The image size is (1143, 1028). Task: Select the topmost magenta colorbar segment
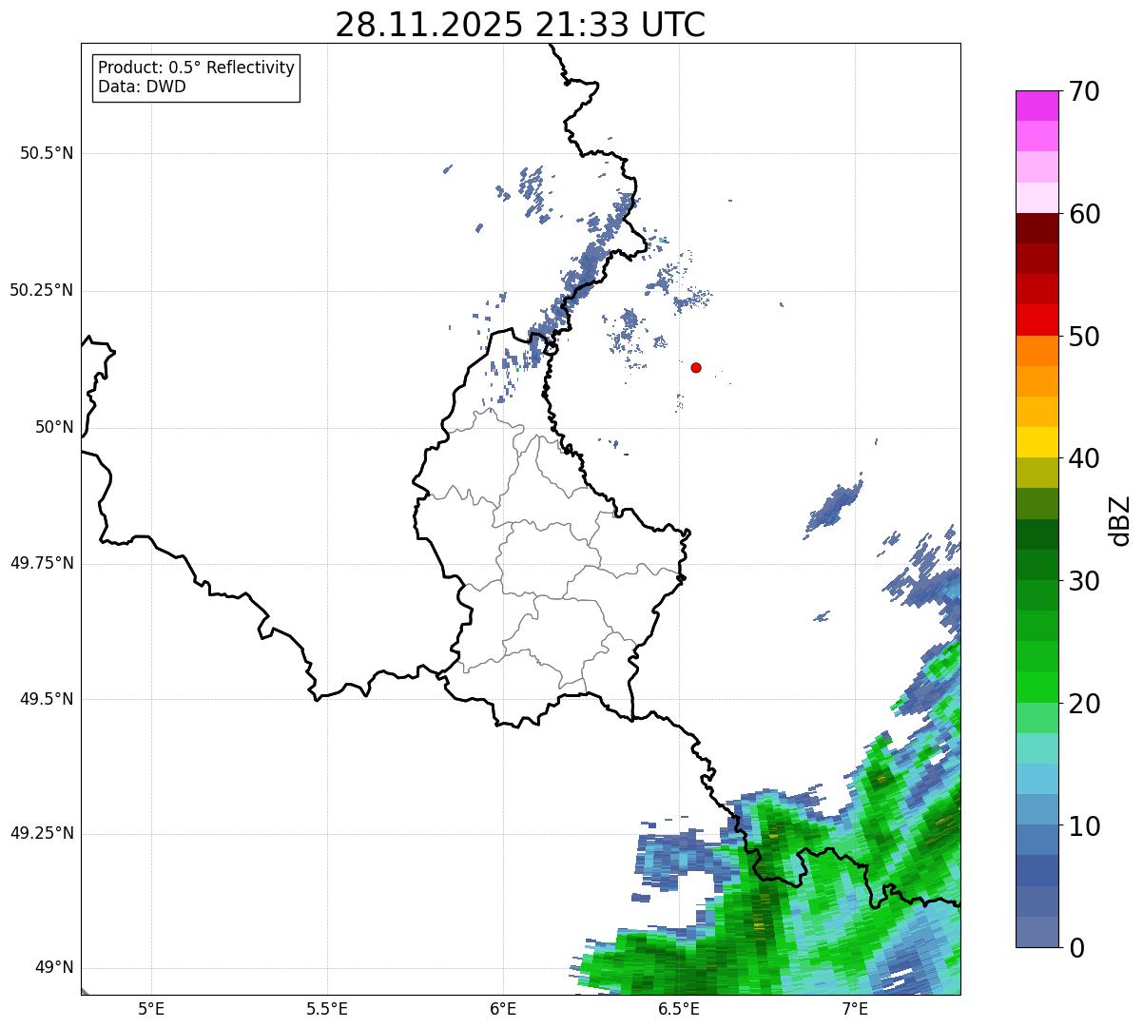(1037, 106)
